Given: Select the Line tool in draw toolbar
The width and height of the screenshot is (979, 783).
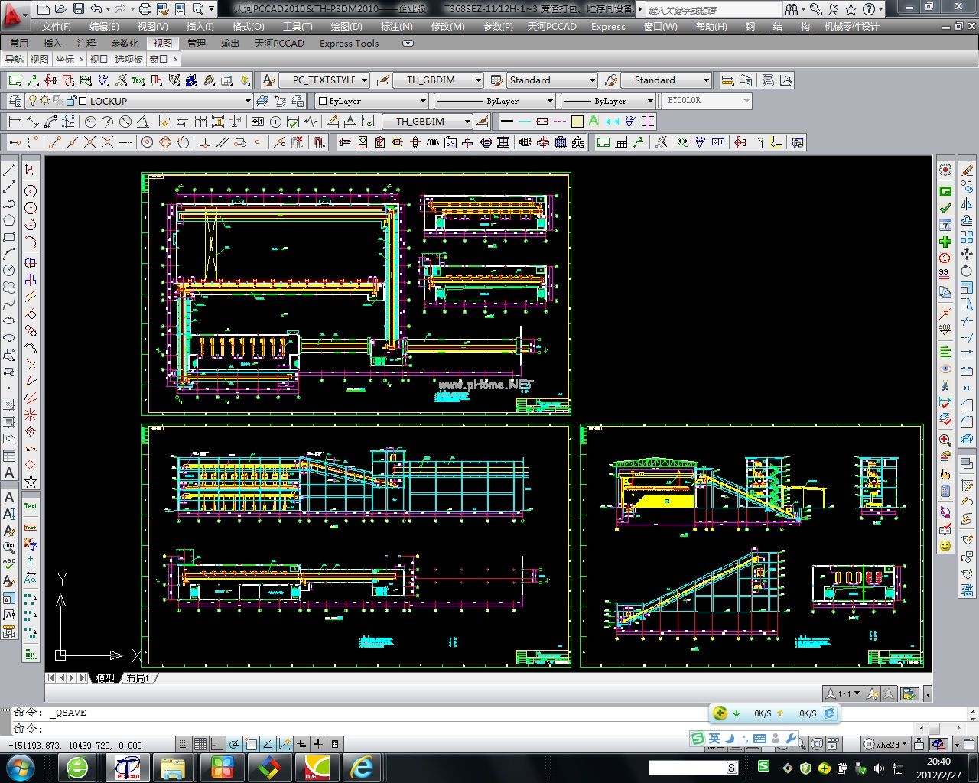Looking at the screenshot, I should click(x=9, y=170).
